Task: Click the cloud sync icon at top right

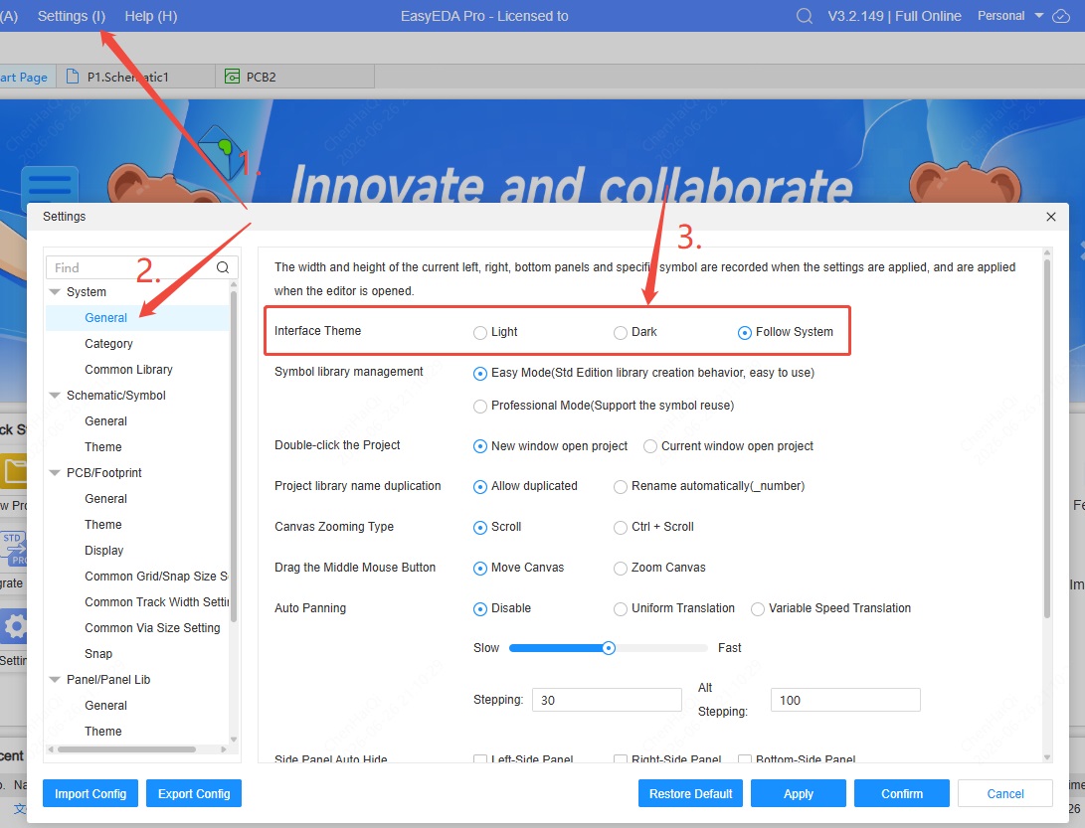Action: pyautogui.click(x=1061, y=16)
